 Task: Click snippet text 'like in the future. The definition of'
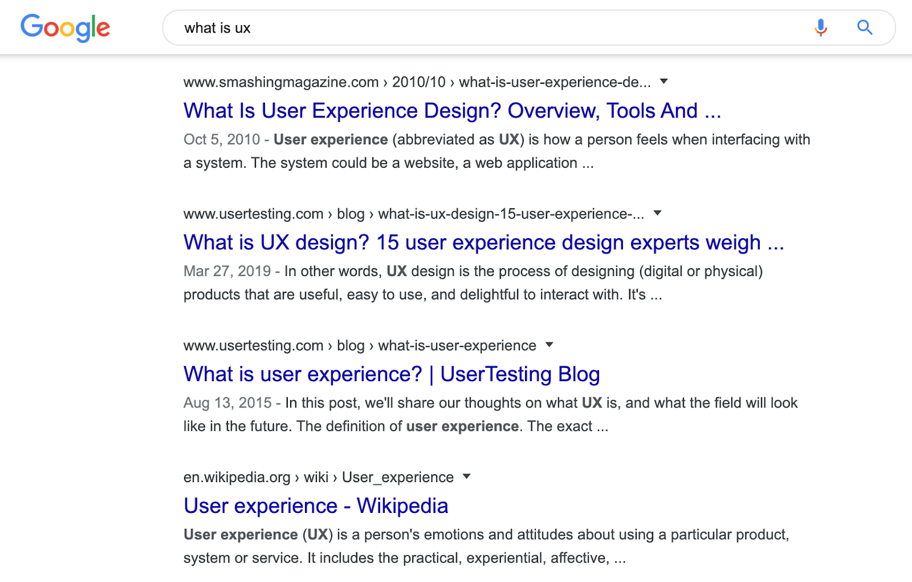coord(293,427)
